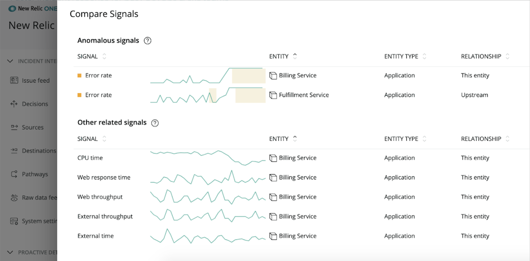Sort other related signals by SIGNAL column
Image resolution: width=530 pixels, height=261 pixels.
[104, 139]
